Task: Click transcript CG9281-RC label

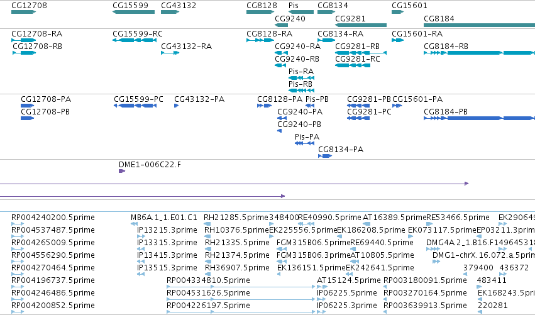Action: [358, 59]
